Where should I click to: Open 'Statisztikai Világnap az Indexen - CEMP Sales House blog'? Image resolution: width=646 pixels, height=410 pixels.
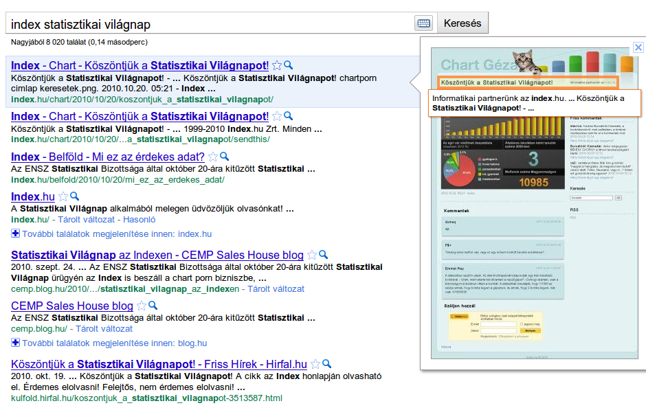pos(157,255)
